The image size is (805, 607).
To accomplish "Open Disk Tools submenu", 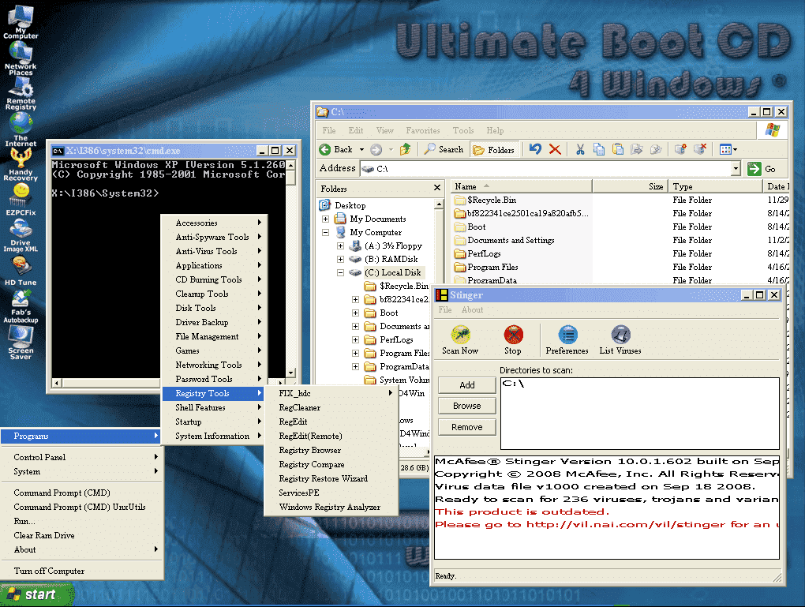I will pyautogui.click(x=214, y=308).
